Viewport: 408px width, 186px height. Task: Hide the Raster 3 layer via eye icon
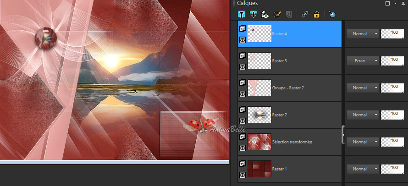coord(243,66)
